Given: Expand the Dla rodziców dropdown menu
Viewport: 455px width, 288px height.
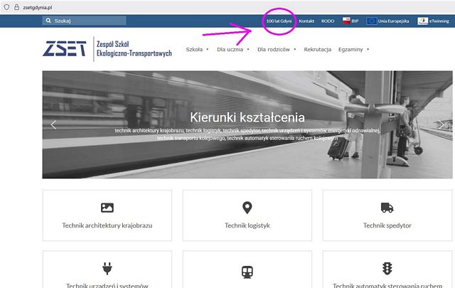Looking at the screenshot, I should coord(274,50).
